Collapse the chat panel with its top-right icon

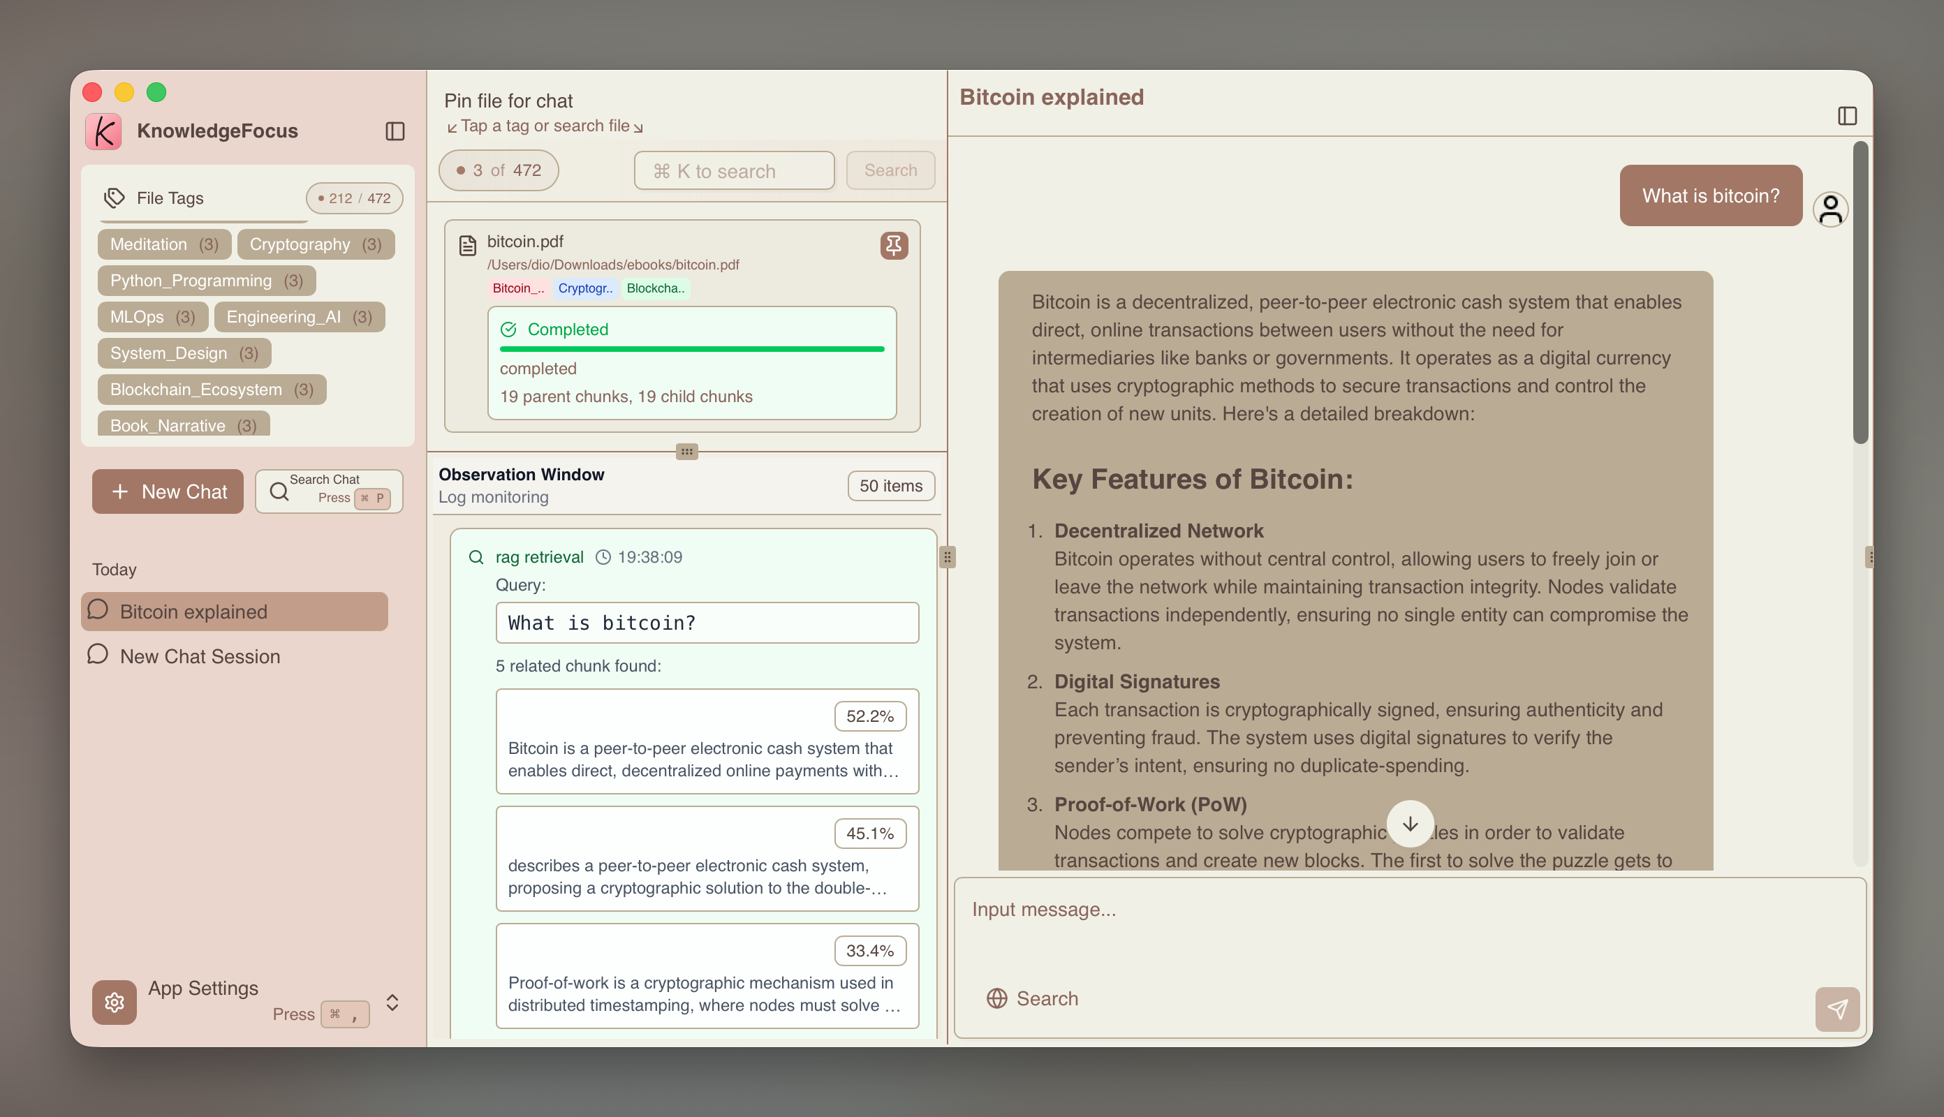coord(1848,115)
